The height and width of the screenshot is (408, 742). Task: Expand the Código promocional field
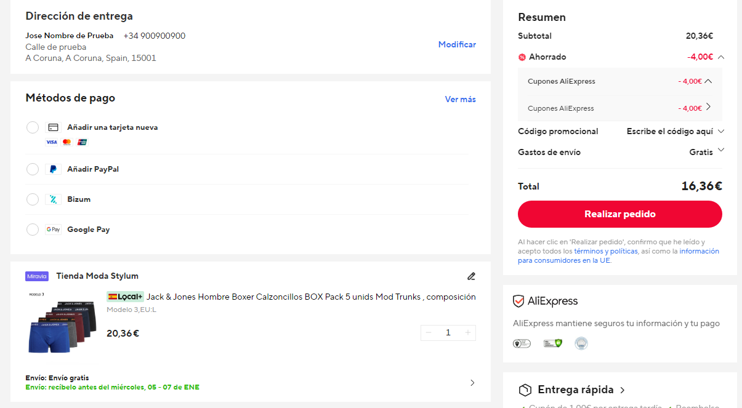click(721, 131)
